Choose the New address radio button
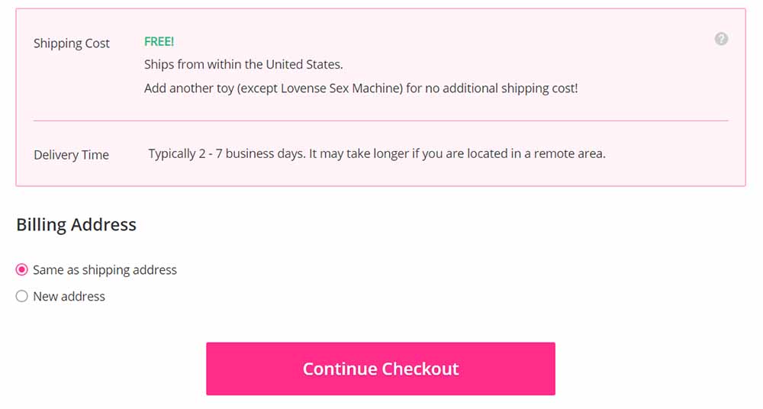The width and height of the screenshot is (763, 409). pos(22,297)
